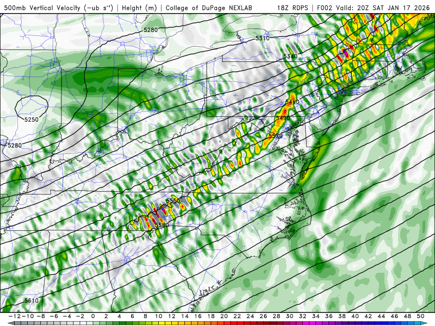Click the 5490 height contour label
The image size is (435, 326).
283,118
